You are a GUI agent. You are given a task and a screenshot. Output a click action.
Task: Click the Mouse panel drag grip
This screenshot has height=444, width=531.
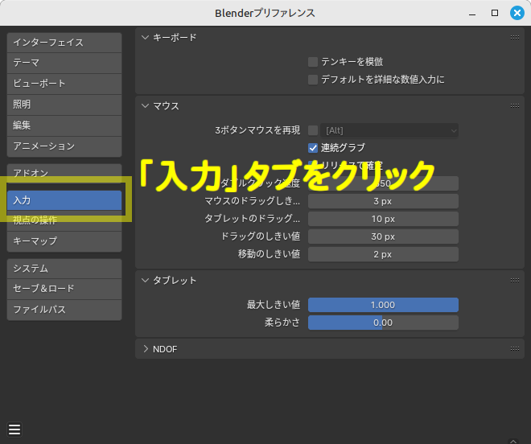514,106
